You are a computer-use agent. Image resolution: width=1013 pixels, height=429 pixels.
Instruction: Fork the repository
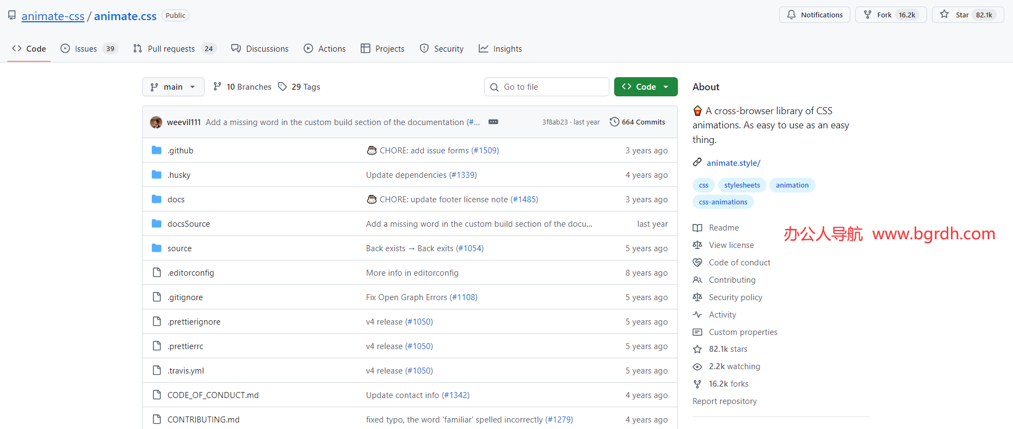[891, 15]
